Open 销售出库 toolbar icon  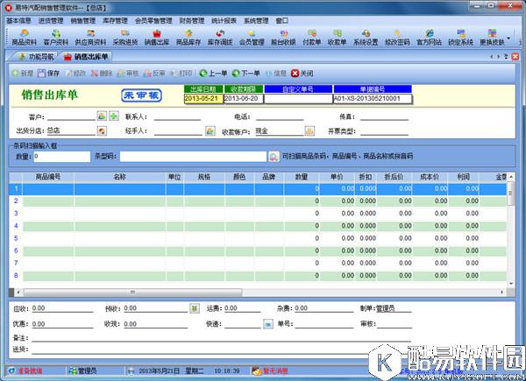(157, 38)
